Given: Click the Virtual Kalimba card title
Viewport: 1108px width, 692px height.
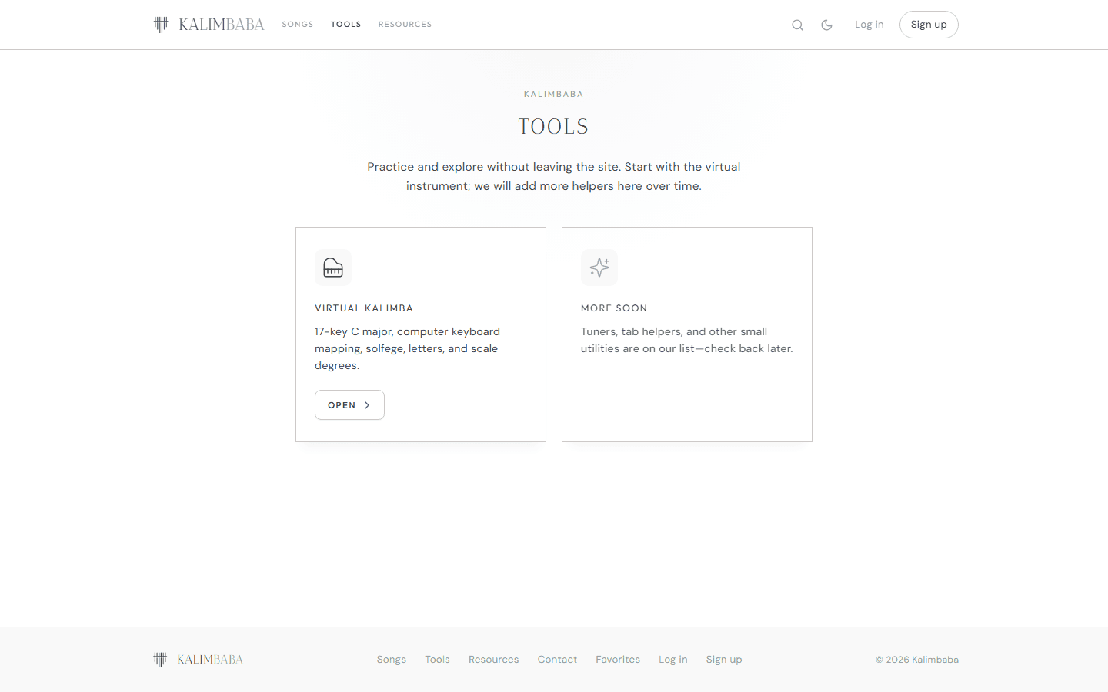Looking at the screenshot, I should [364, 308].
